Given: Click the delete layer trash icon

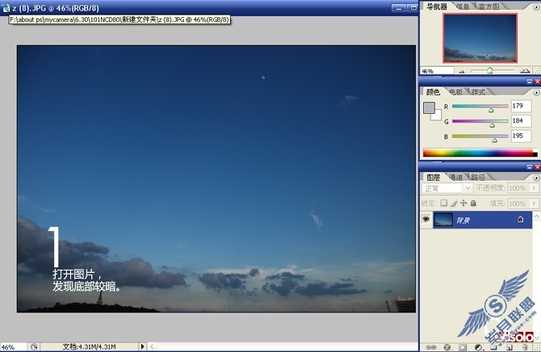Looking at the screenshot, I should pyautogui.click(x=525, y=347).
